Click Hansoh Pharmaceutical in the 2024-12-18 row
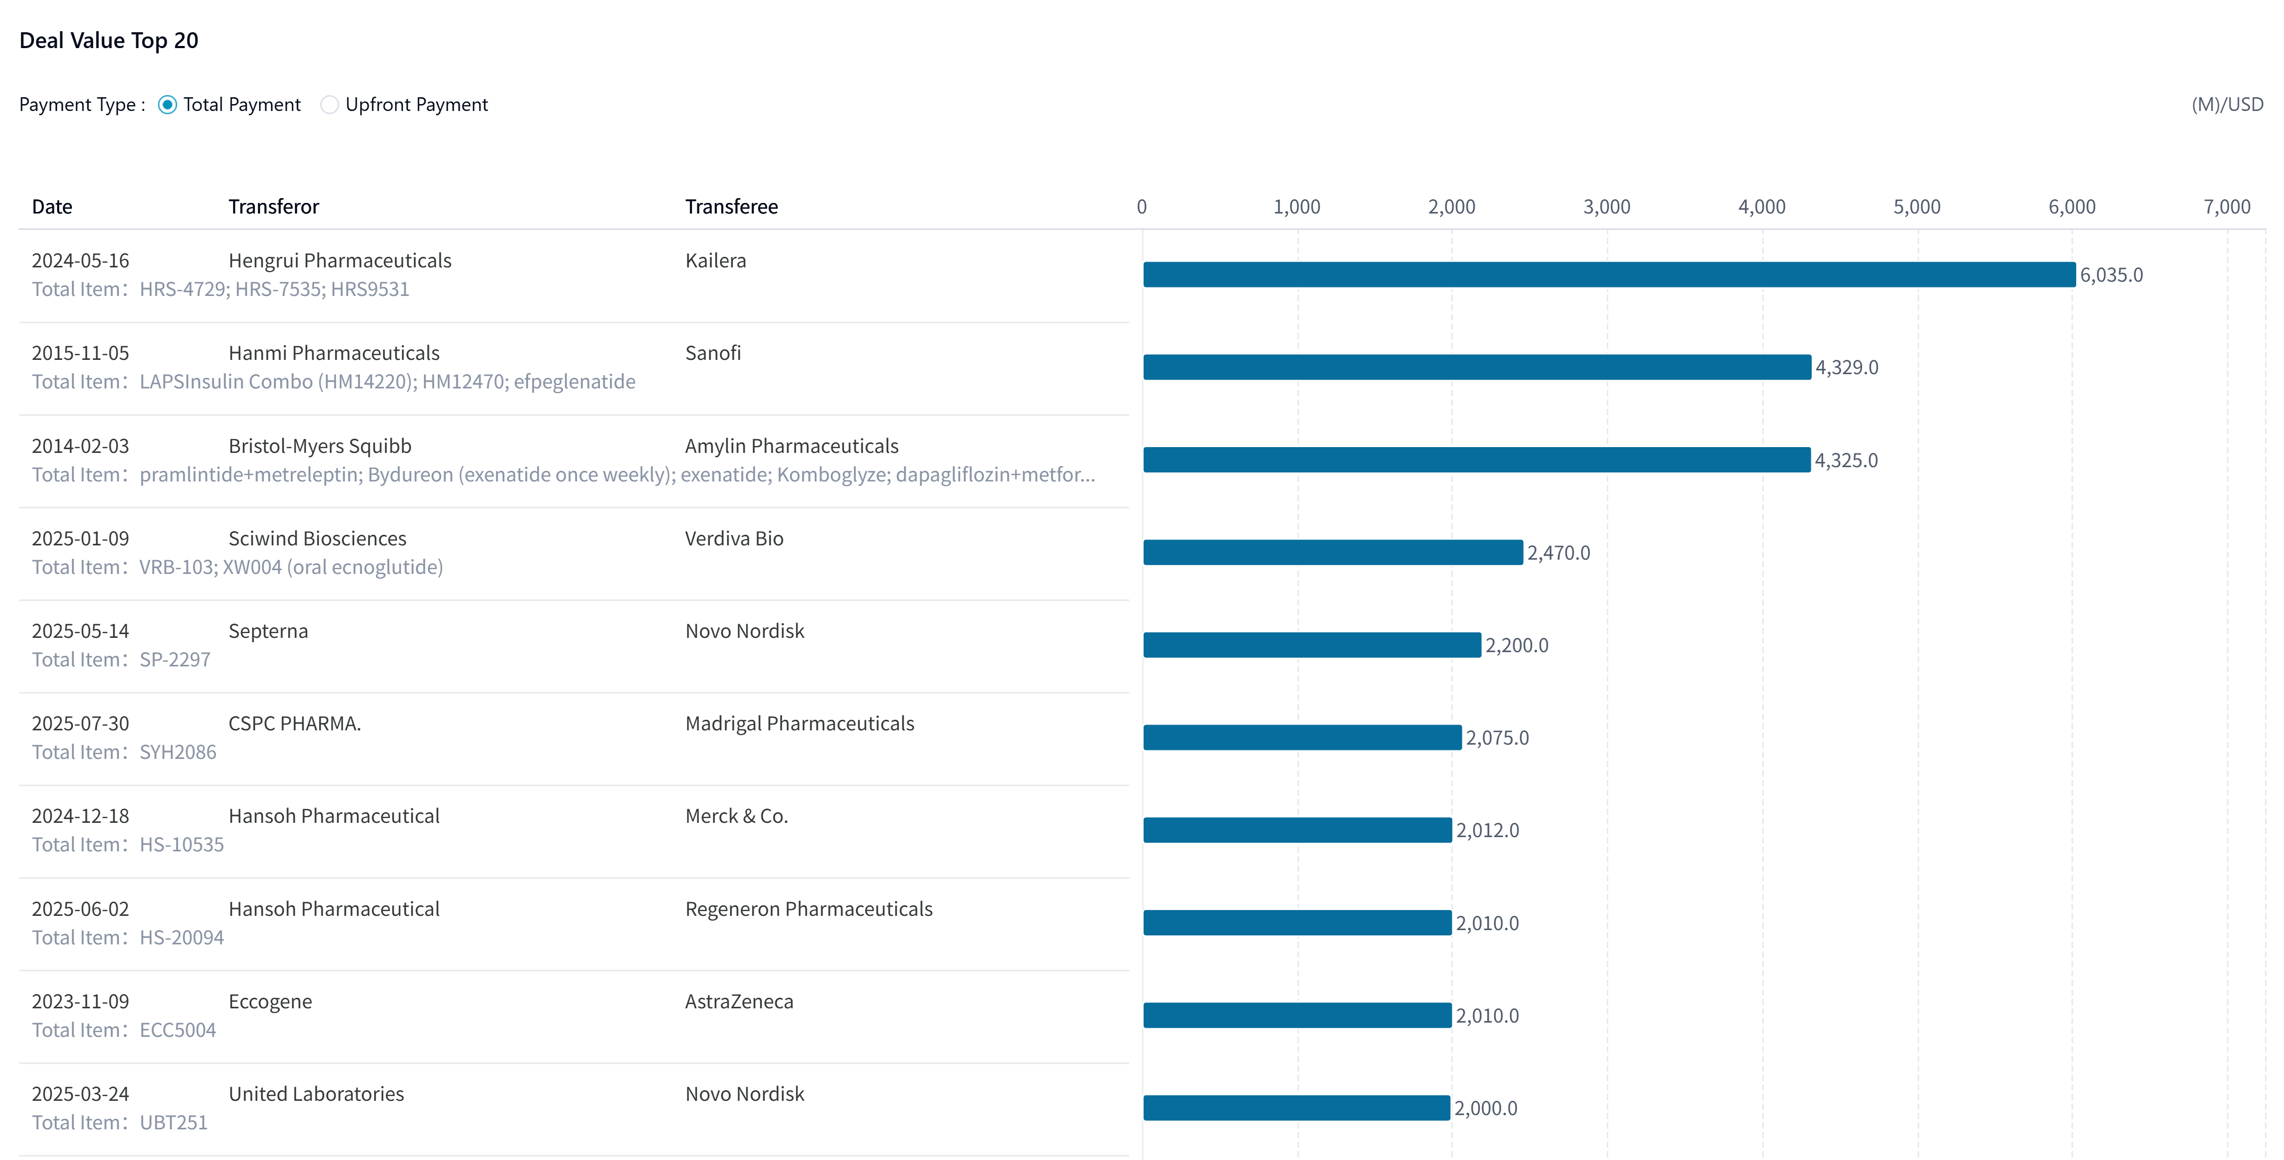The image size is (2284, 1160). tap(334, 816)
